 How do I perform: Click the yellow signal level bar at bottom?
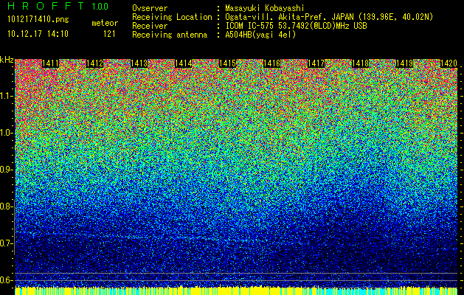[x=236, y=291]
